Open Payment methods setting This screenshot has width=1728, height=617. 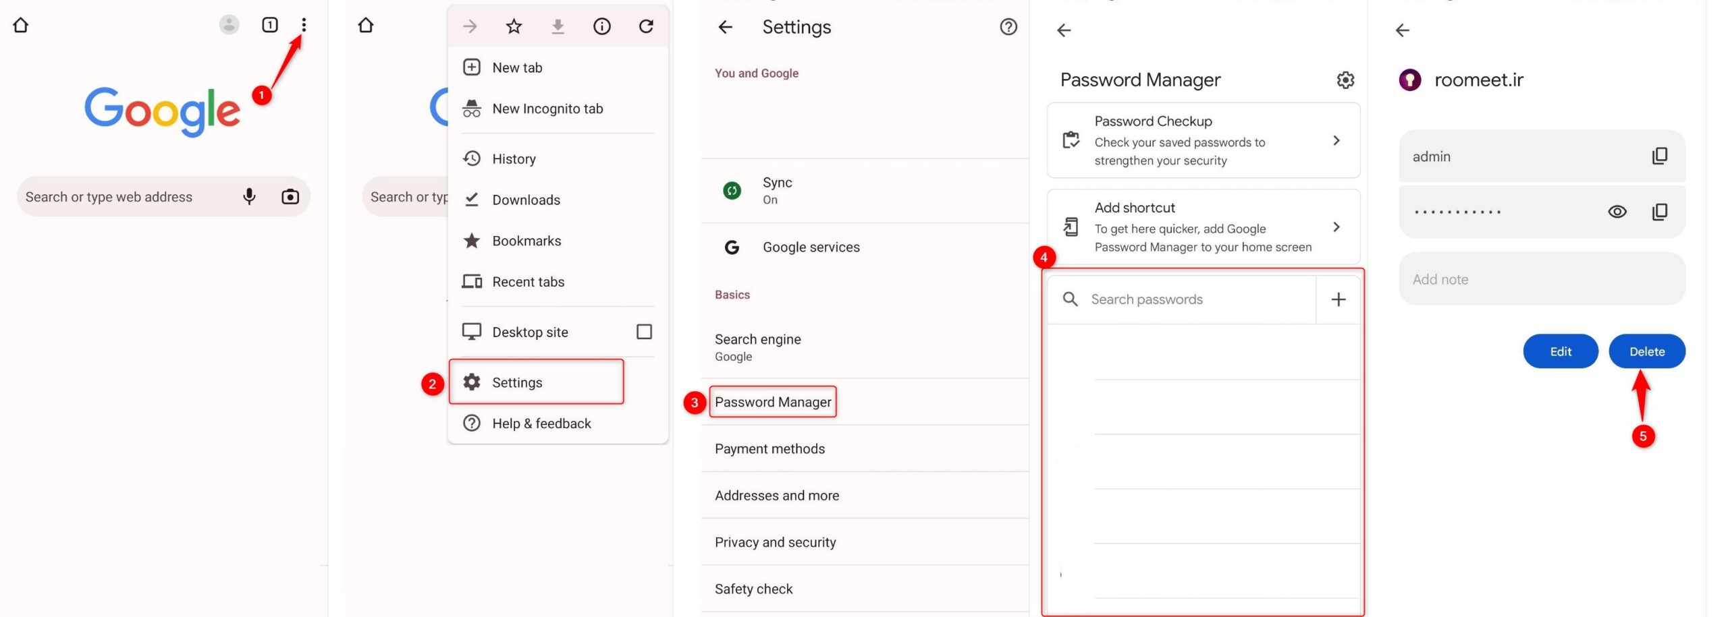(865, 449)
